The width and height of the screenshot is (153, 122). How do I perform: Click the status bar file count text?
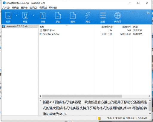point(127,118)
